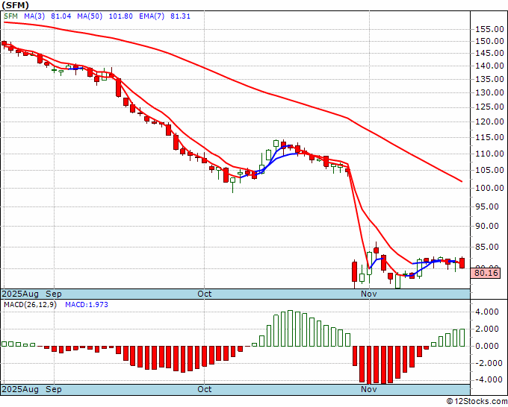Click the 81.31 EMA(7) value
The height and width of the screenshot is (407, 508).
click(180, 16)
